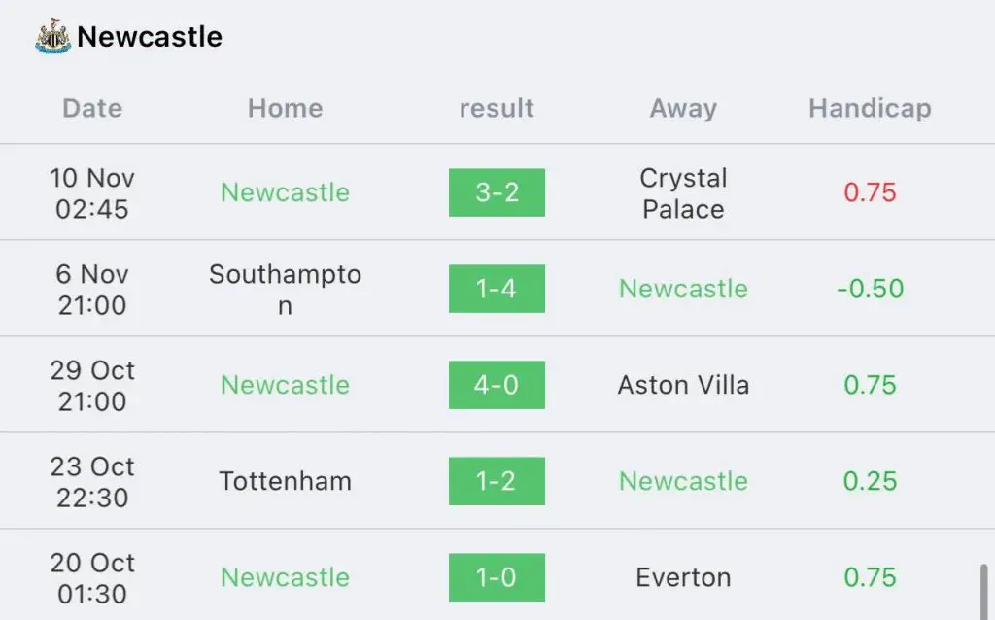Open the Southampton team link
Image resolution: width=995 pixels, height=620 pixels.
[x=286, y=290]
